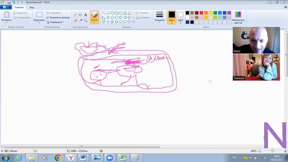Open the Thickness (Толщина) dropdown
Viewport: 288px width, 162px height.
(x=159, y=18)
